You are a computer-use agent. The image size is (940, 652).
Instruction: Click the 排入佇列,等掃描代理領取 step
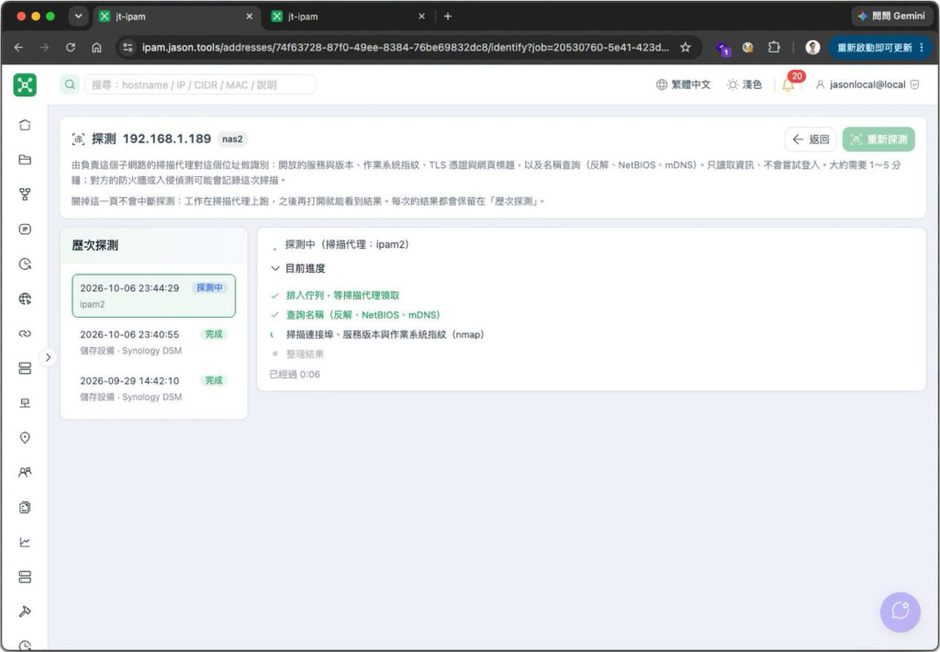342,295
